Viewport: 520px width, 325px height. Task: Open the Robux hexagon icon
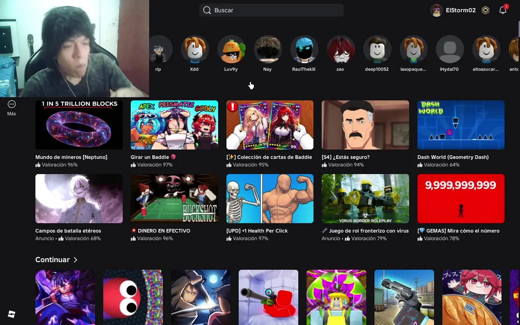point(486,10)
